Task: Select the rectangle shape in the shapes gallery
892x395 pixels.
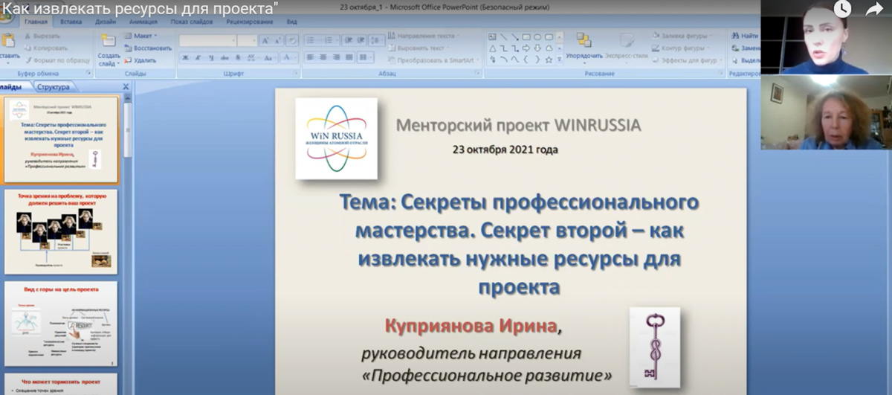Action: pos(526,36)
